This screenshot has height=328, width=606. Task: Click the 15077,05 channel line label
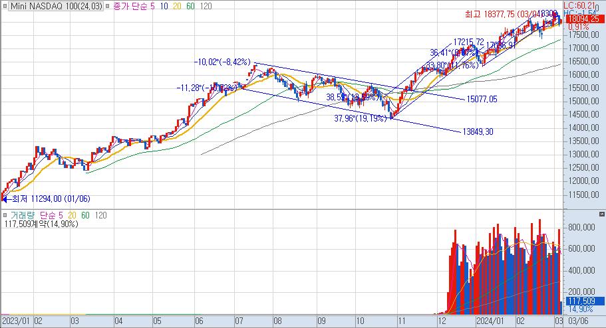pos(482,99)
